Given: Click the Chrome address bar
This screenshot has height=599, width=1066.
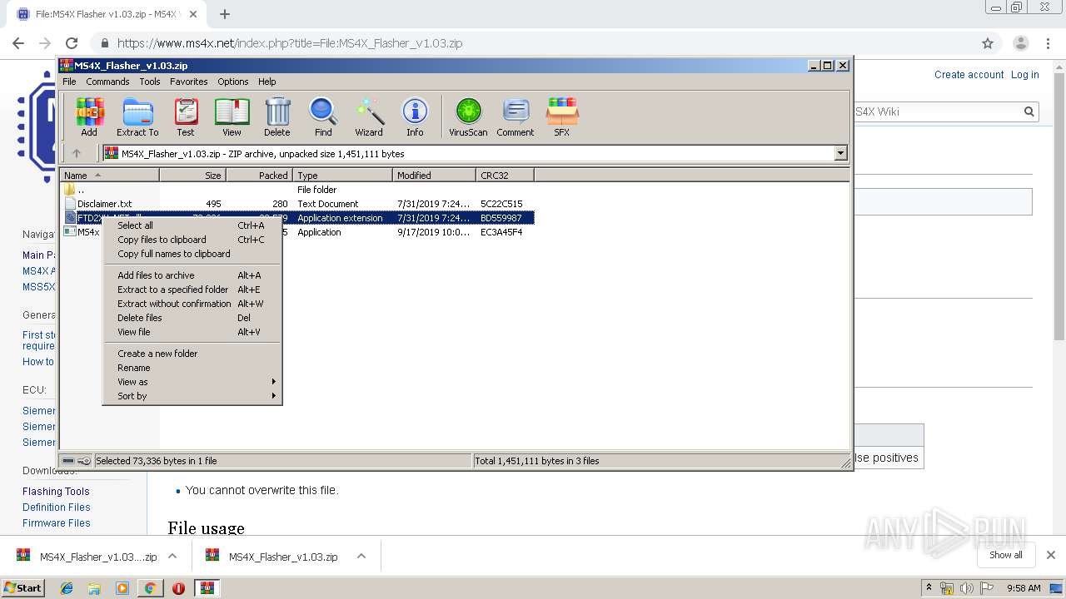Looking at the screenshot, I should 533,43.
